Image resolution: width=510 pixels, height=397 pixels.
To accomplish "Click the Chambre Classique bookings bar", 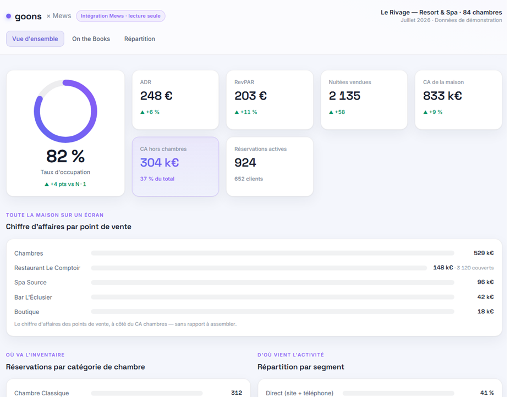I will coord(147,393).
